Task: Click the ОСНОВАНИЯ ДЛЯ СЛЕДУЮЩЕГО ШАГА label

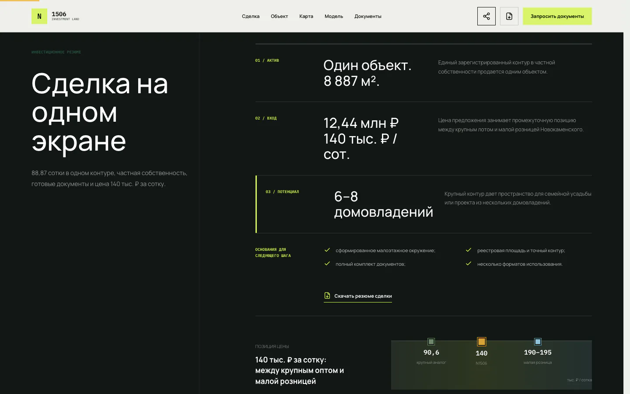Action: (273, 253)
